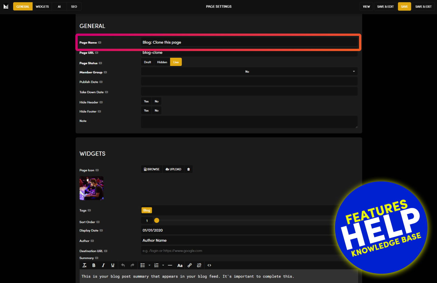Click the unlink icon in editor toolbar
Image resolution: width=437 pixels, height=283 pixels.
tap(199, 265)
